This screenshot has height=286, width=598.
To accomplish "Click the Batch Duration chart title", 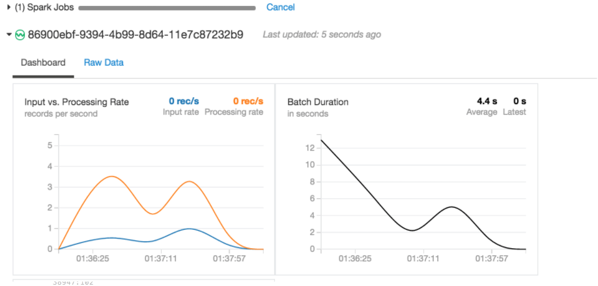I will 318,102.
